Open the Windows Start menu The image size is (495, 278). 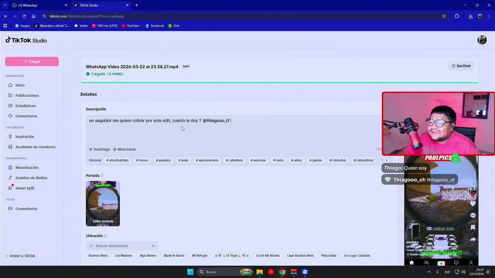tap(190, 272)
